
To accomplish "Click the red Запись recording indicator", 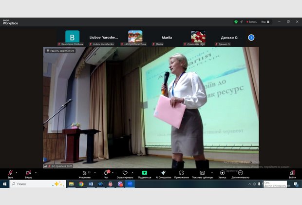I will pyautogui.click(x=251, y=22).
